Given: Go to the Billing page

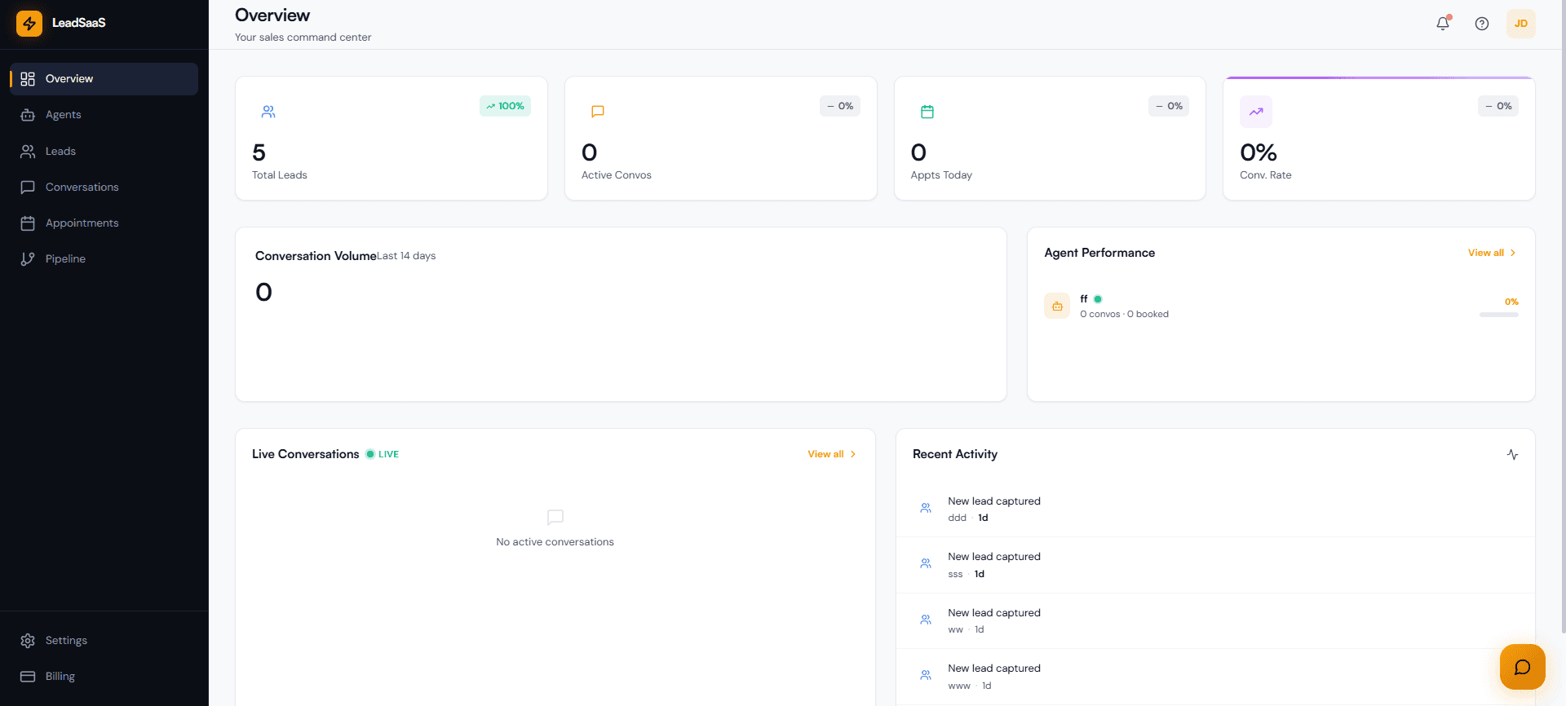Looking at the screenshot, I should tap(104, 676).
